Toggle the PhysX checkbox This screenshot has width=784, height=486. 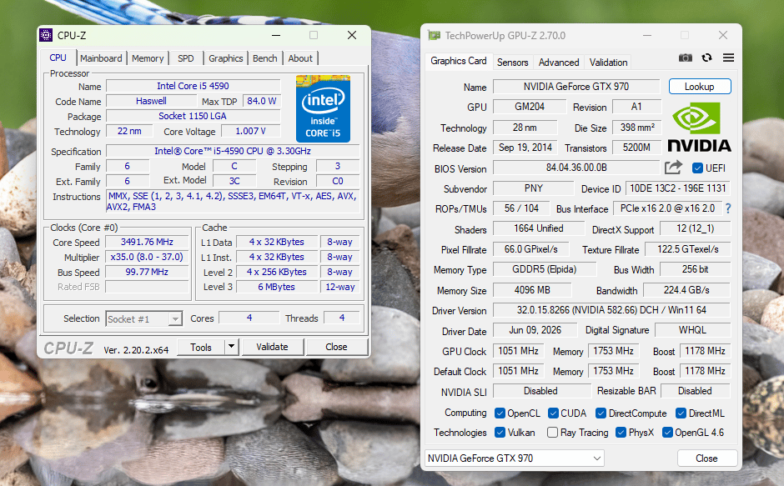click(621, 432)
